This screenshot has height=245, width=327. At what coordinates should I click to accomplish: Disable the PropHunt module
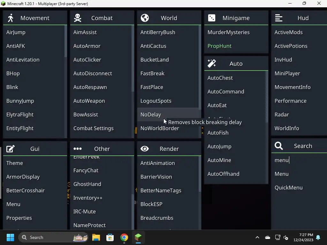[x=236, y=46]
